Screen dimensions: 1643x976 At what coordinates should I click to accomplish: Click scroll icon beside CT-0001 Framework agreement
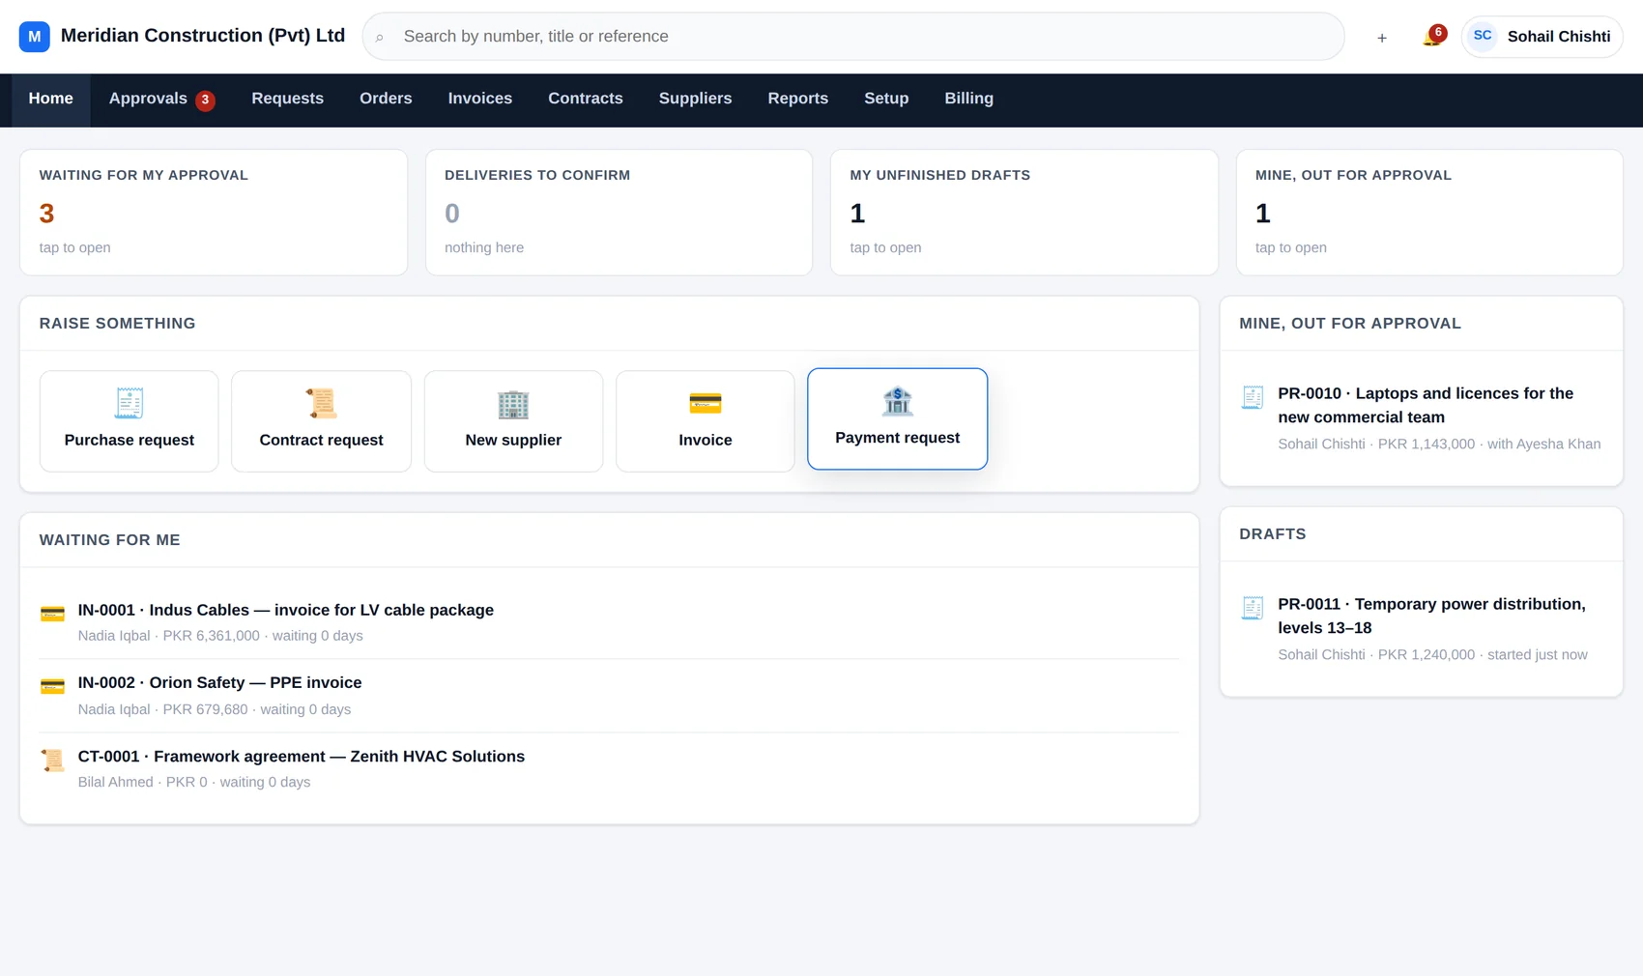coord(52,761)
